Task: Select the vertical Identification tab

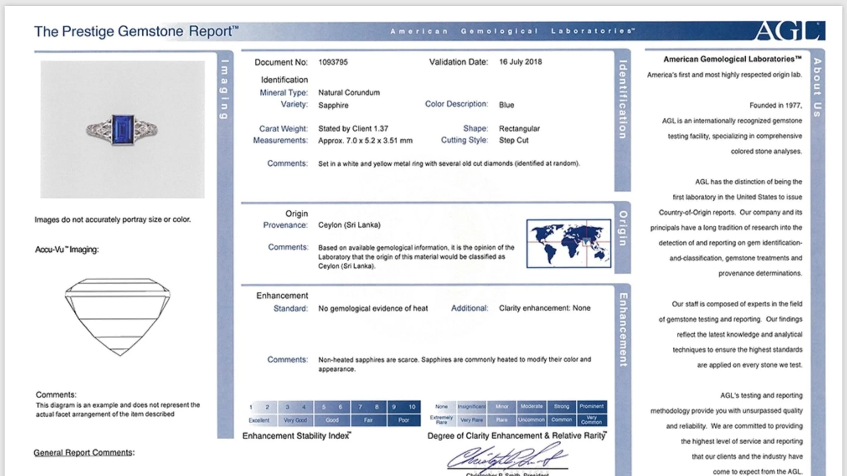Action: point(623,99)
